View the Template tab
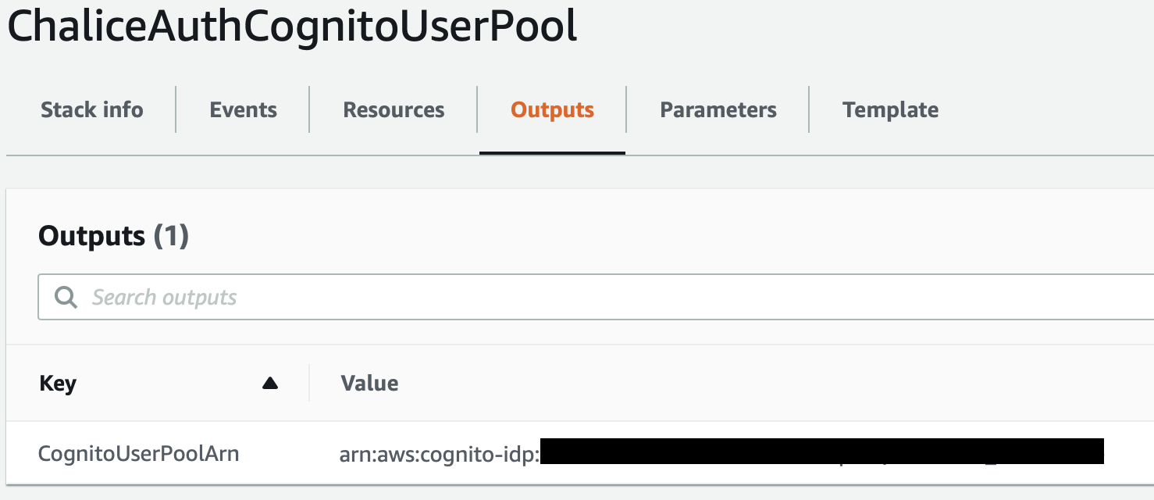Image resolution: width=1154 pixels, height=500 pixels. 890,110
